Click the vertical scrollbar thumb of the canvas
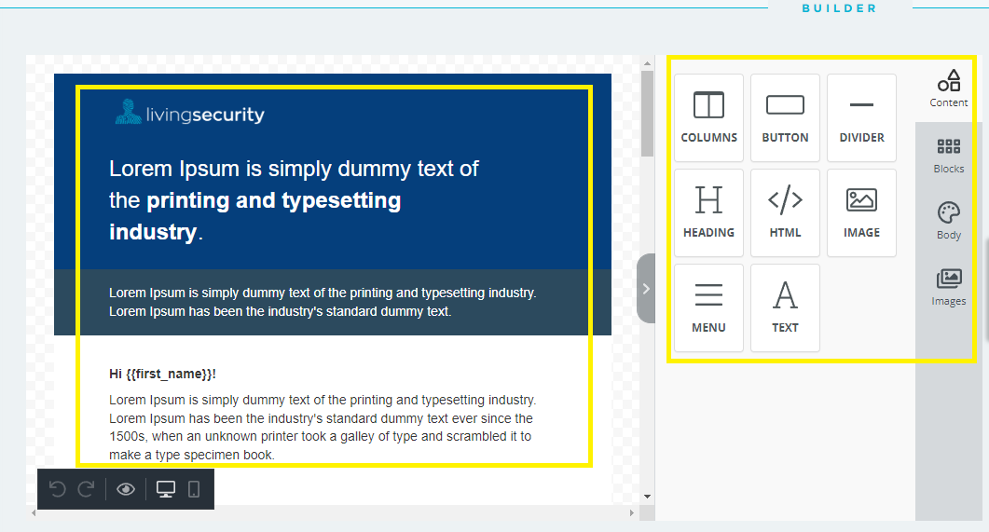The image size is (989, 532). point(647,114)
